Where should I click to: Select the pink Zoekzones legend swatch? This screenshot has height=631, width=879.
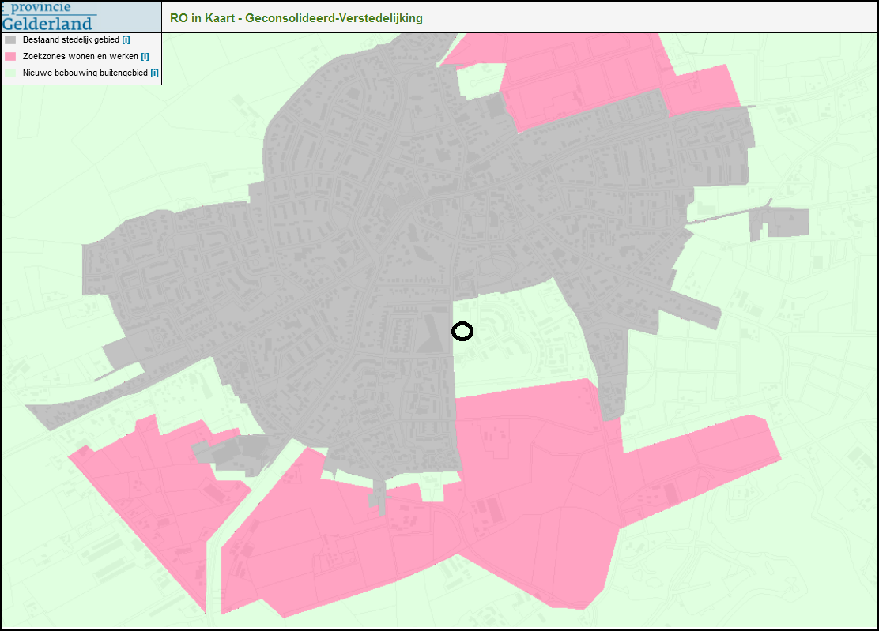pos(10,56)
